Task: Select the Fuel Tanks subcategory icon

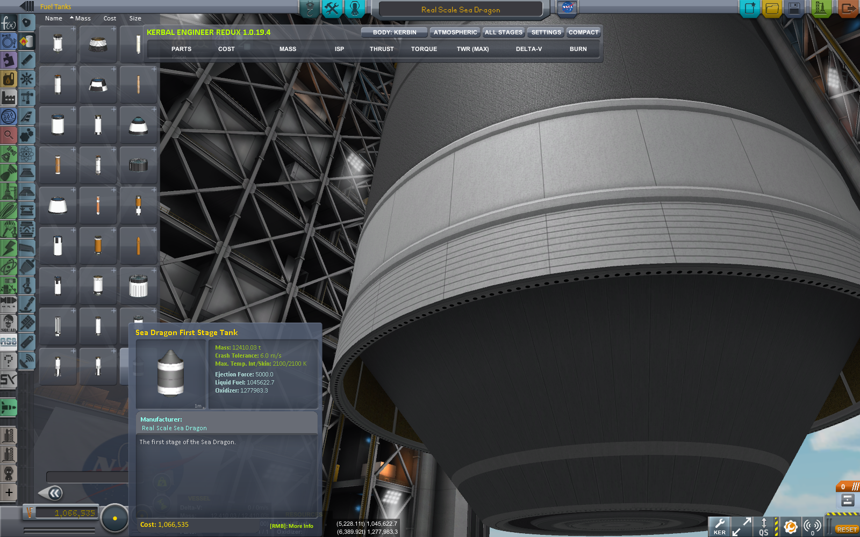Action: (x=27, y=42)
